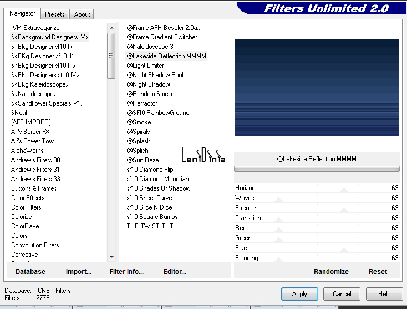Choose sf10 Diamond Flip filter
The image size is (407, 309).
click(x=150, y=170)
